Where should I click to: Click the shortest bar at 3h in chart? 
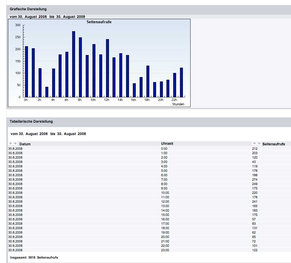47,92
